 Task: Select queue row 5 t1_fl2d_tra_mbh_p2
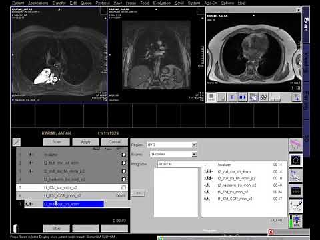(72, 187)
